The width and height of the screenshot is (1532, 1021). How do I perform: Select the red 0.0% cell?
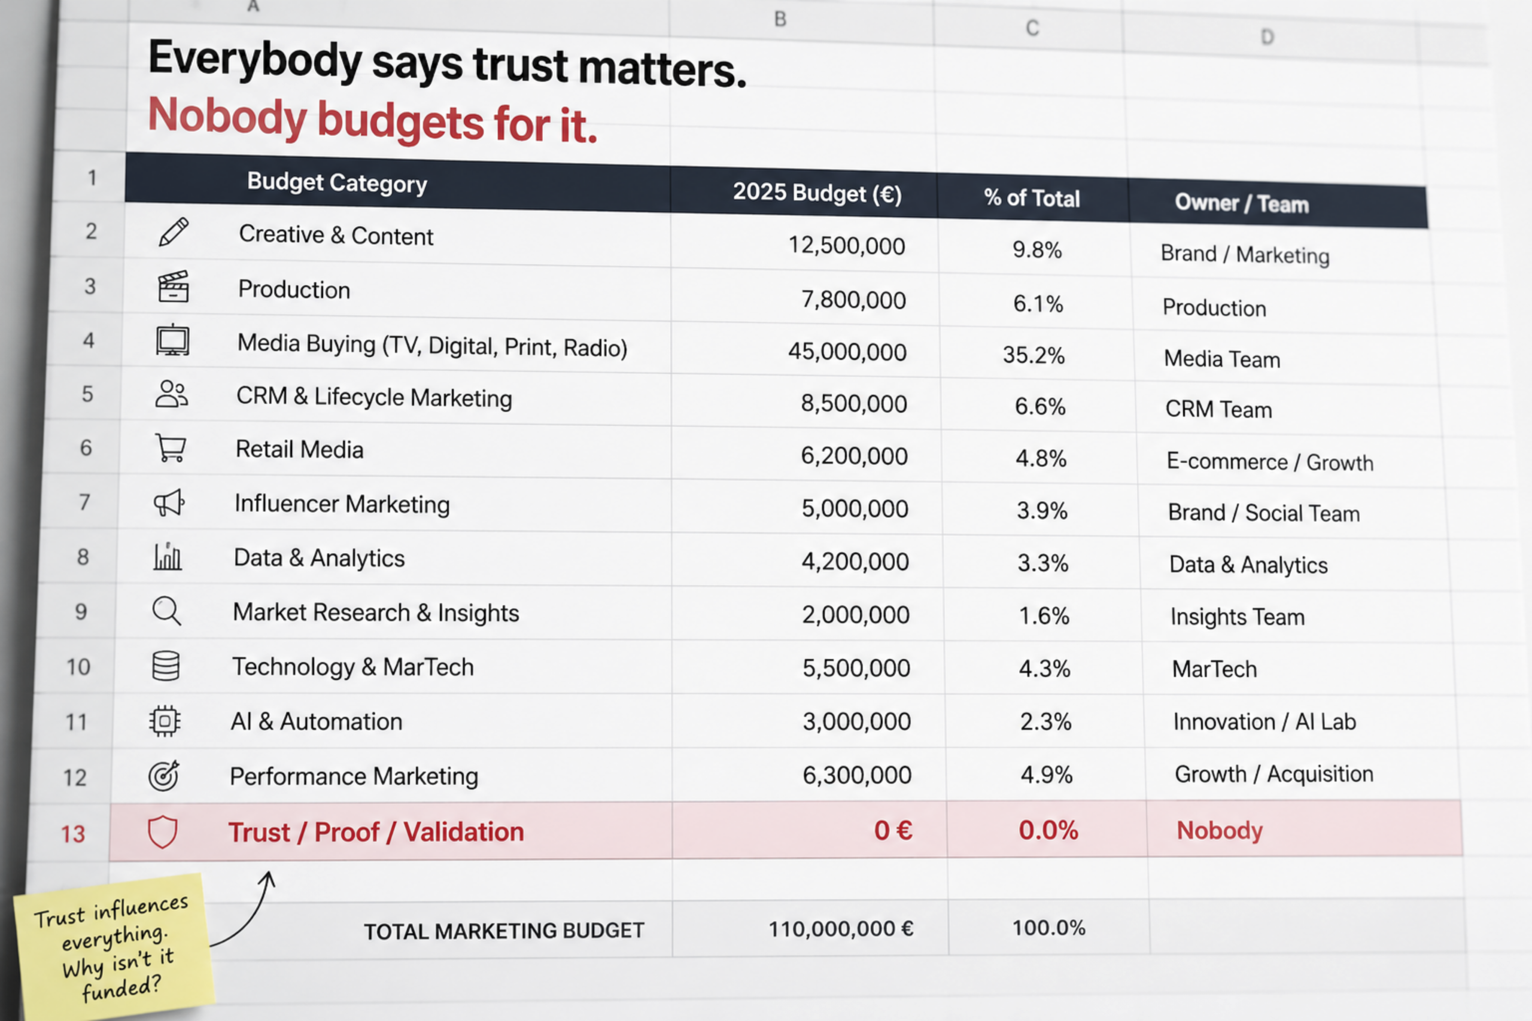click(1047, 830)
